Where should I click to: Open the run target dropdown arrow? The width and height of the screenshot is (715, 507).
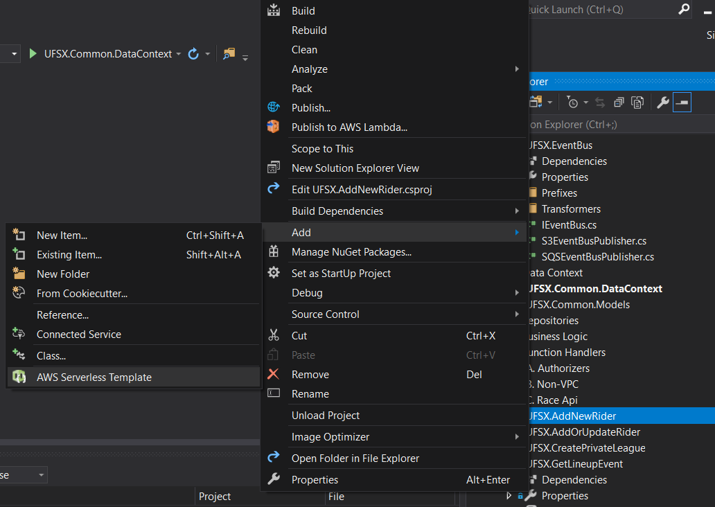[179, 53]
